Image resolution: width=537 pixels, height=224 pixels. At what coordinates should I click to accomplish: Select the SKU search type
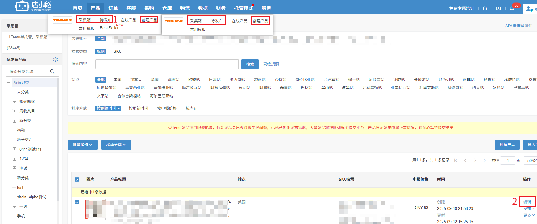[x=117, y=51]
